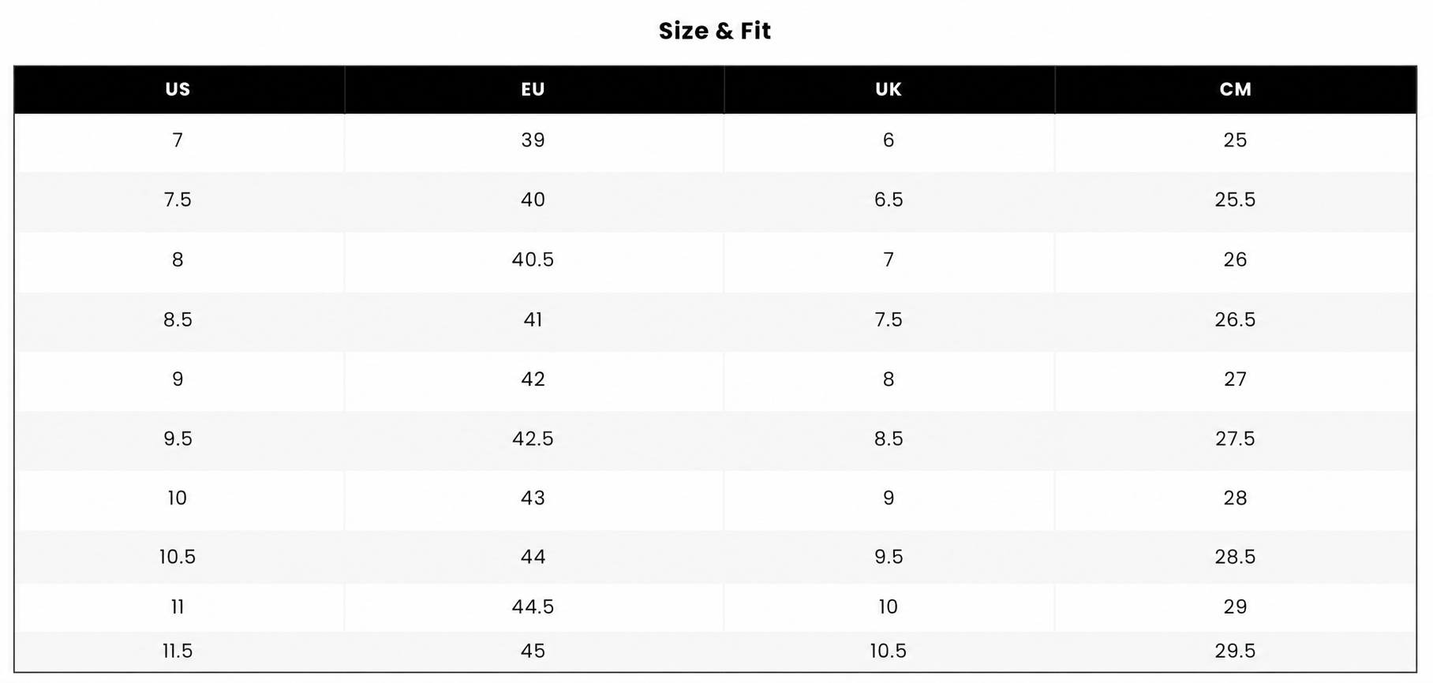Viewport: 1433px width, 683px height.
Task: Select UK size 10.5 cell
Action: tap(889, 651)
